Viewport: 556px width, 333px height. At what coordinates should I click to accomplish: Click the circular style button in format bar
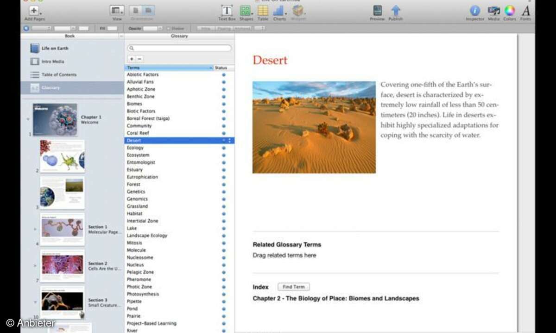point(26,28)
